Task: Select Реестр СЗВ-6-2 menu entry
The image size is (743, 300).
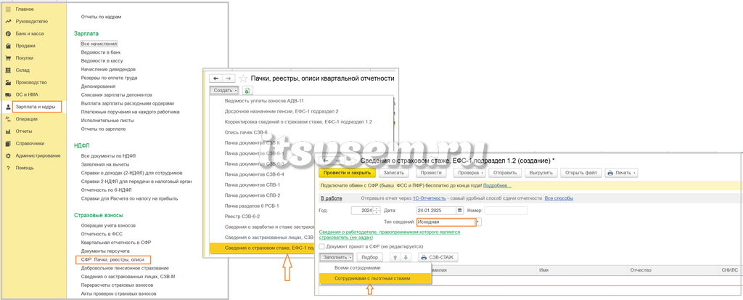Action: [x=242, y=216]
